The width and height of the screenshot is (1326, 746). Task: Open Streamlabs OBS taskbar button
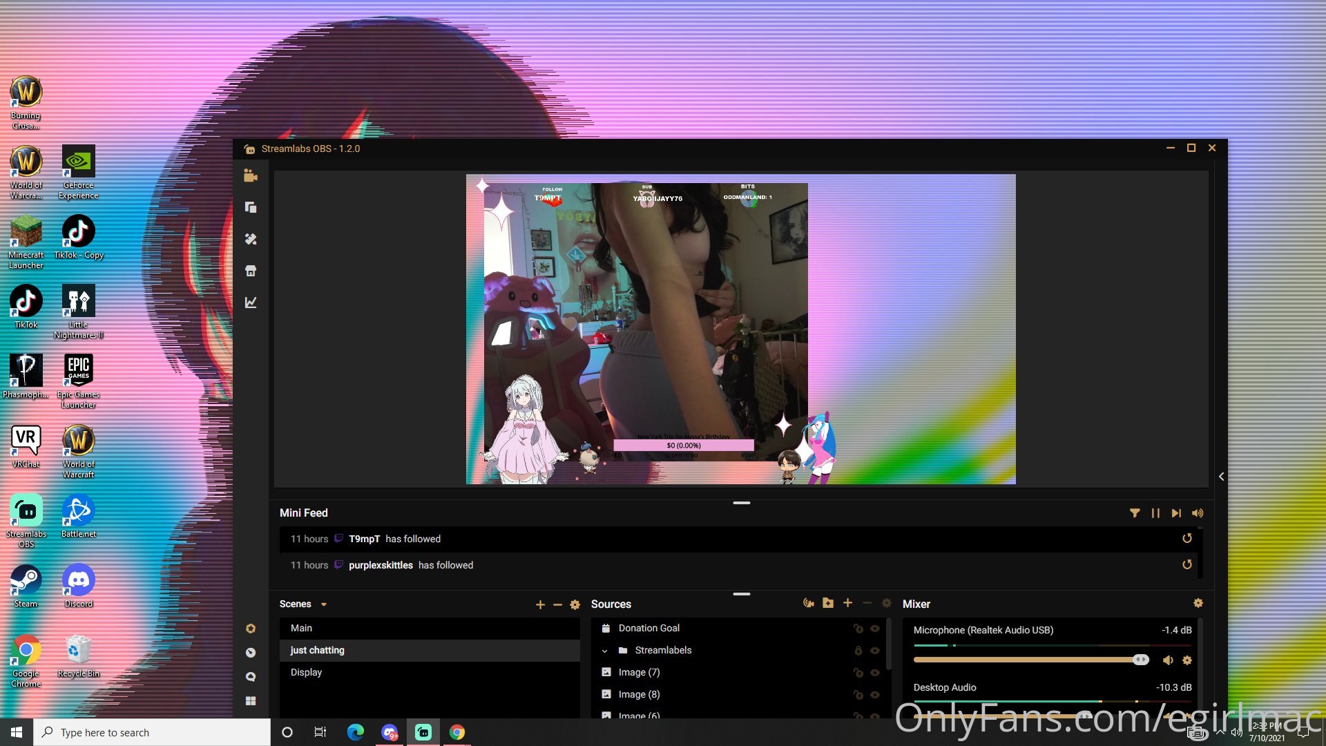(423, 732)
